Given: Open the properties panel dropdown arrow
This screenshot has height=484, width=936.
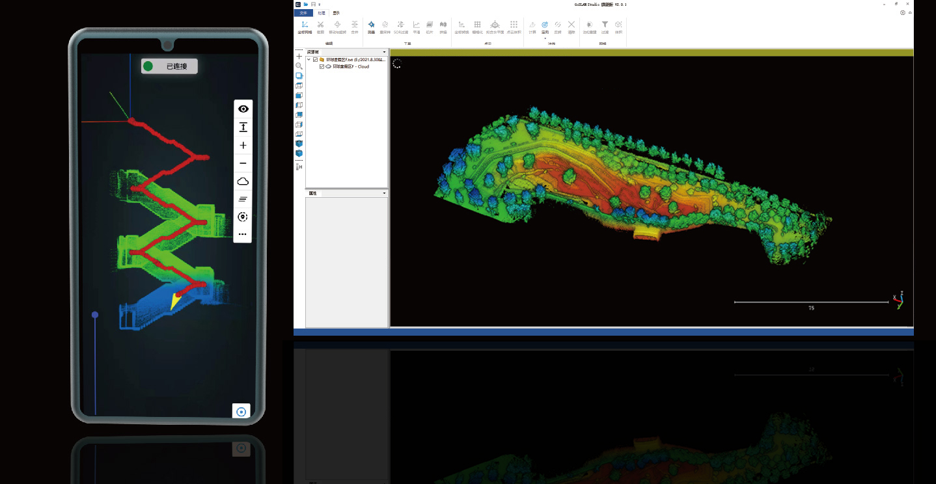Looking at the screenshot, I should pyautogui.click(x=384, y=193).
